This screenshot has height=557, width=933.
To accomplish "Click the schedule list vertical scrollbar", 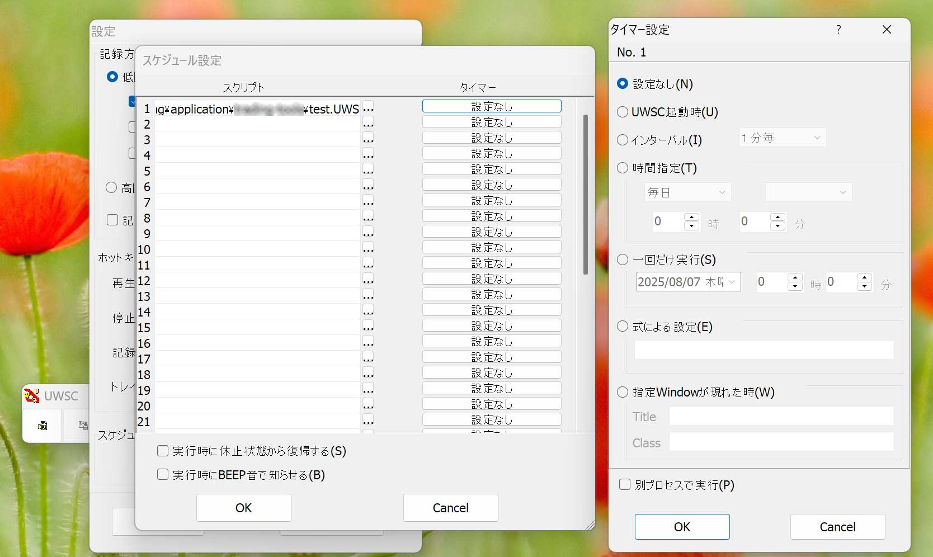I will tap(585, 195).
